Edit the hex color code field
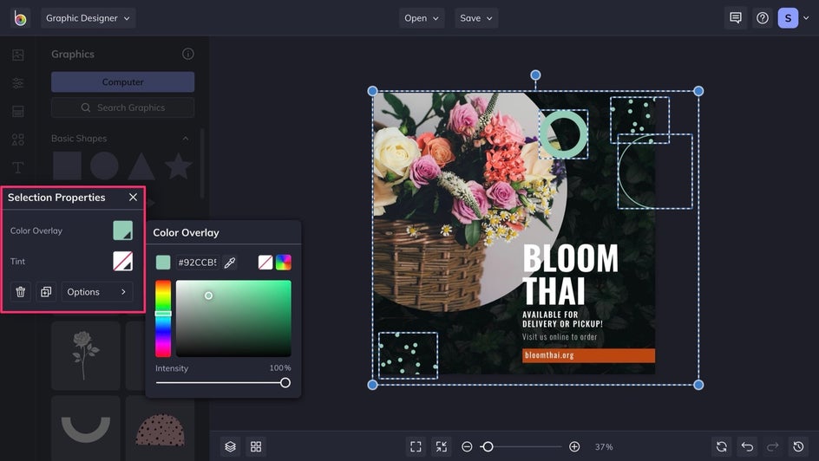The height and width of the screenshot is (461, 819). pos(197,263)
